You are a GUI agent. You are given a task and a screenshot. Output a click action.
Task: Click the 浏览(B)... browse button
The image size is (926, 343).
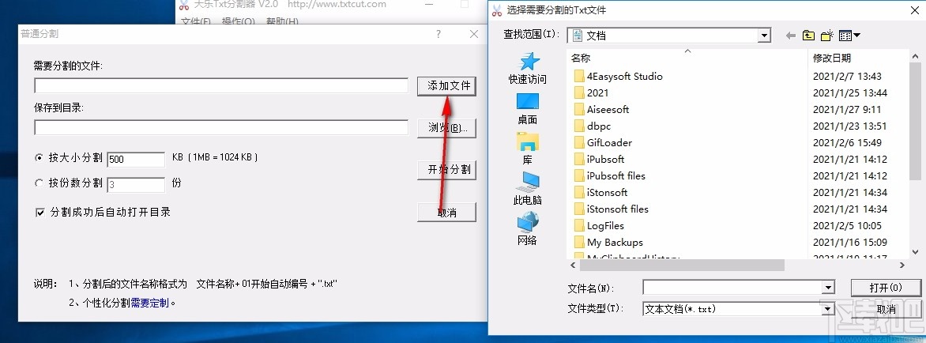[447, 128]
